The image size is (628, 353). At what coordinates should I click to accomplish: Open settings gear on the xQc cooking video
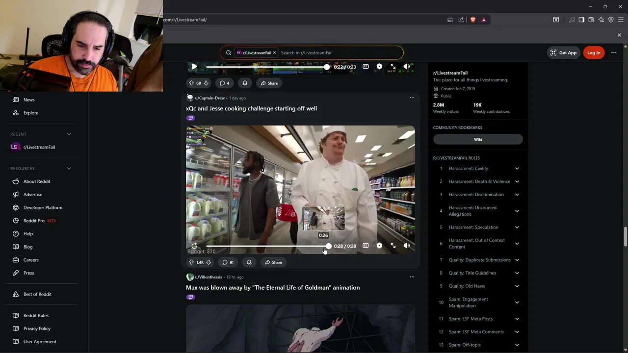379,246
